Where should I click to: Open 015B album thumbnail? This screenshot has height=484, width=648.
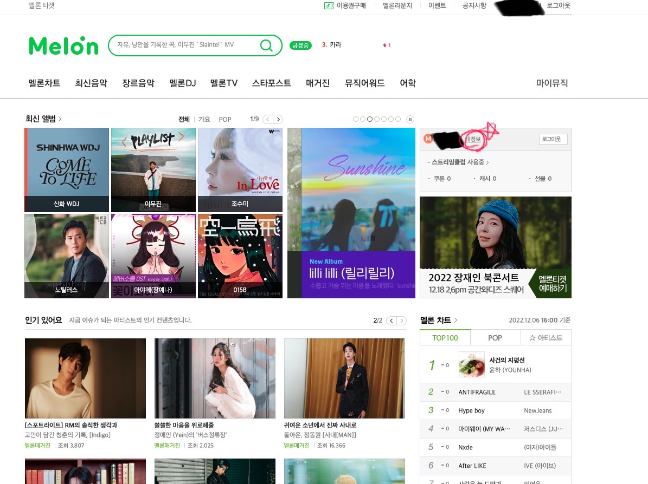240,256
